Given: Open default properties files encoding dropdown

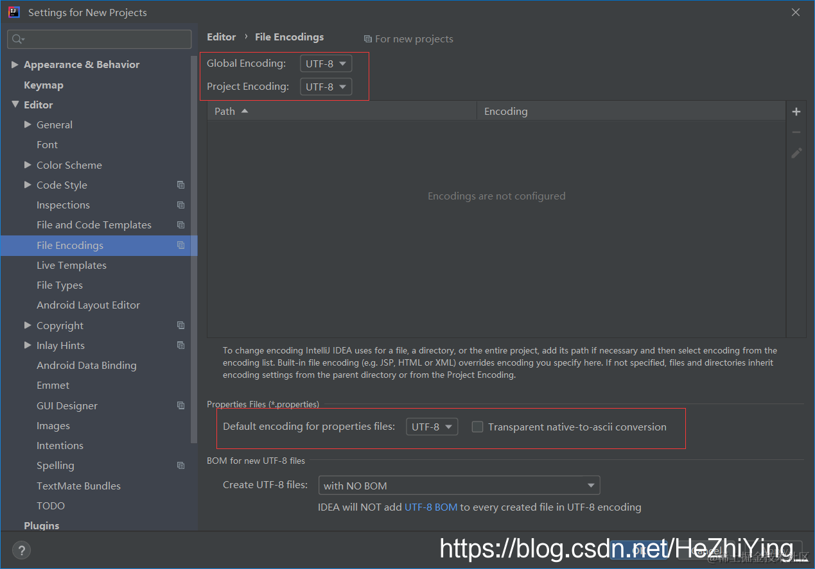Looking at the screenshot, I should pyautogui.click(x=432, y=427).
